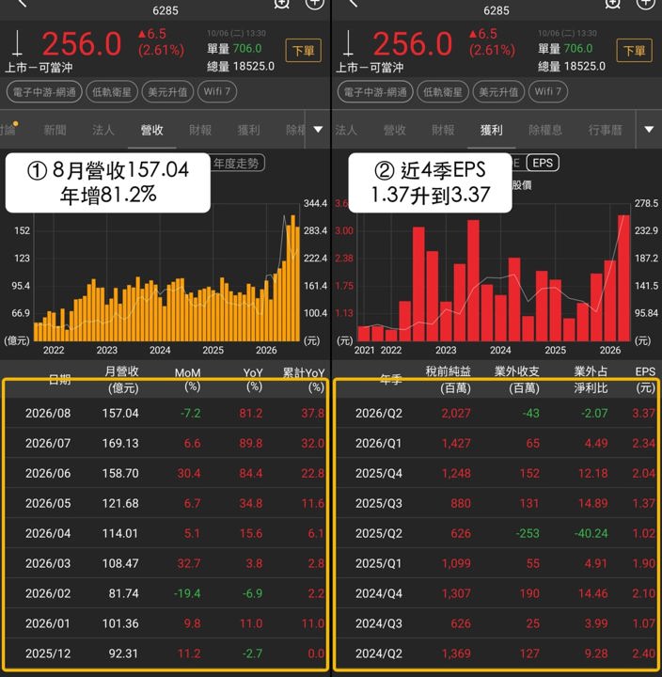Viewport: 662px width, 677px height.
Task: Select 電子中游-網通 tag in right panel
Action: (x=375, y=92)
